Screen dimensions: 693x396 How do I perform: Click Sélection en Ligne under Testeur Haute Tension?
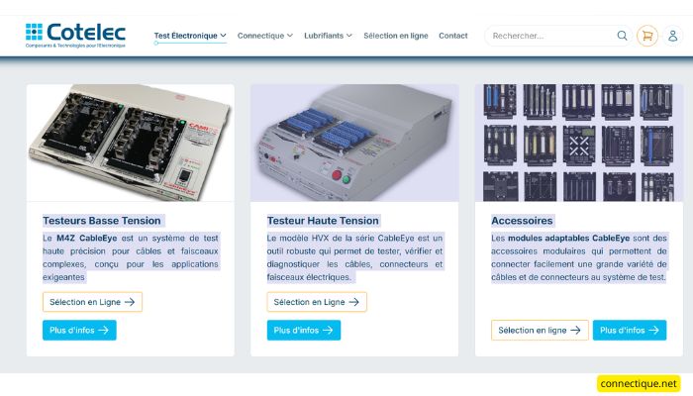pos(317,302)
